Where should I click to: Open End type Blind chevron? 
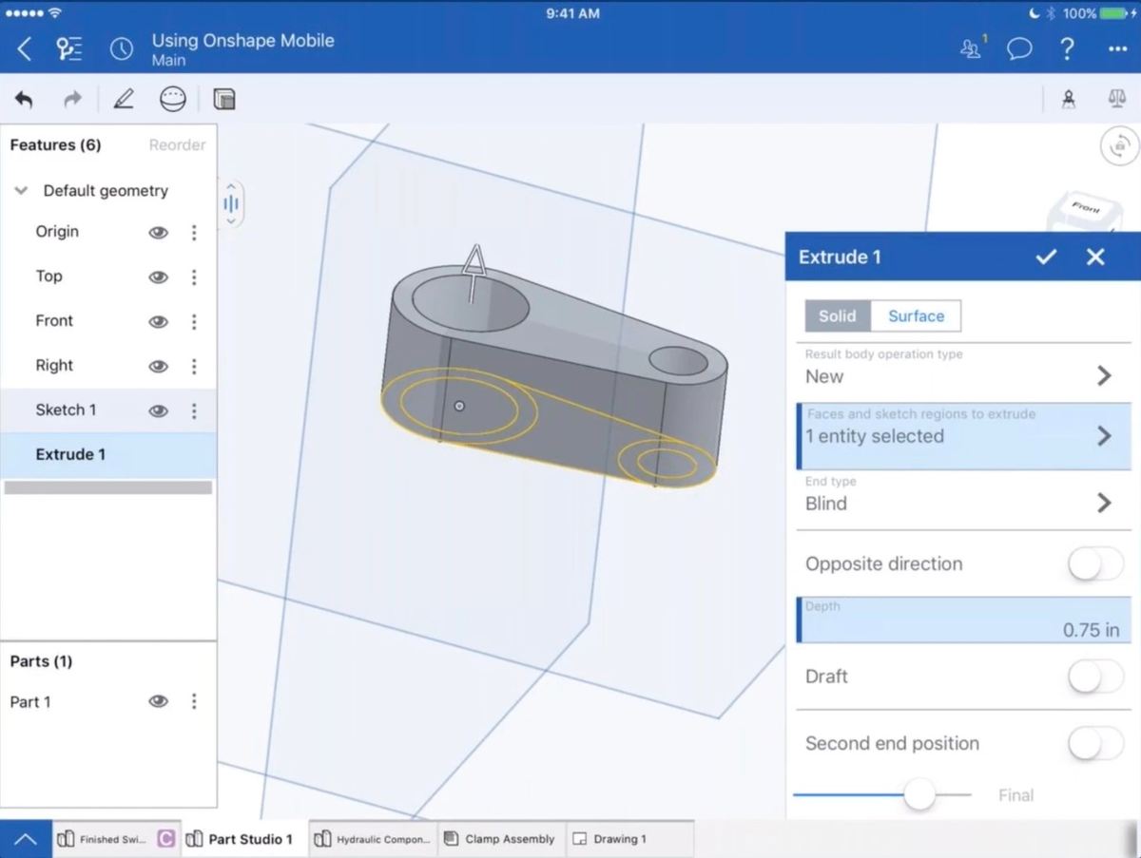pyautogui.click(x=1104, y=504)
